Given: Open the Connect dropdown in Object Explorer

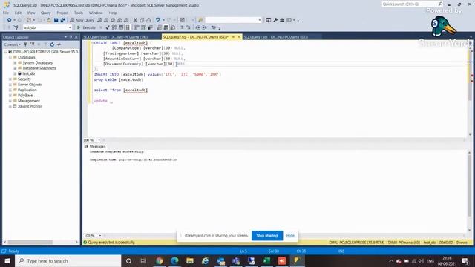Looking at the screenshot, I should click(x=13, y=44).
